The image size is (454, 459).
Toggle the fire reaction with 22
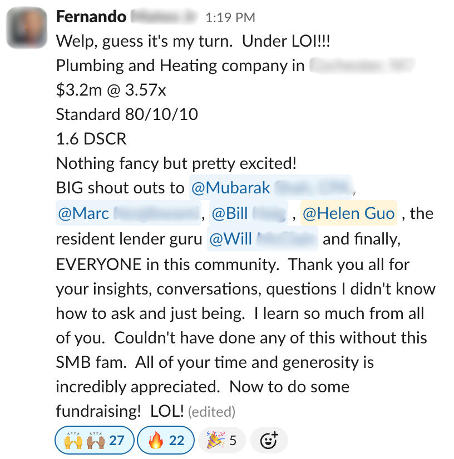(166, 441)
